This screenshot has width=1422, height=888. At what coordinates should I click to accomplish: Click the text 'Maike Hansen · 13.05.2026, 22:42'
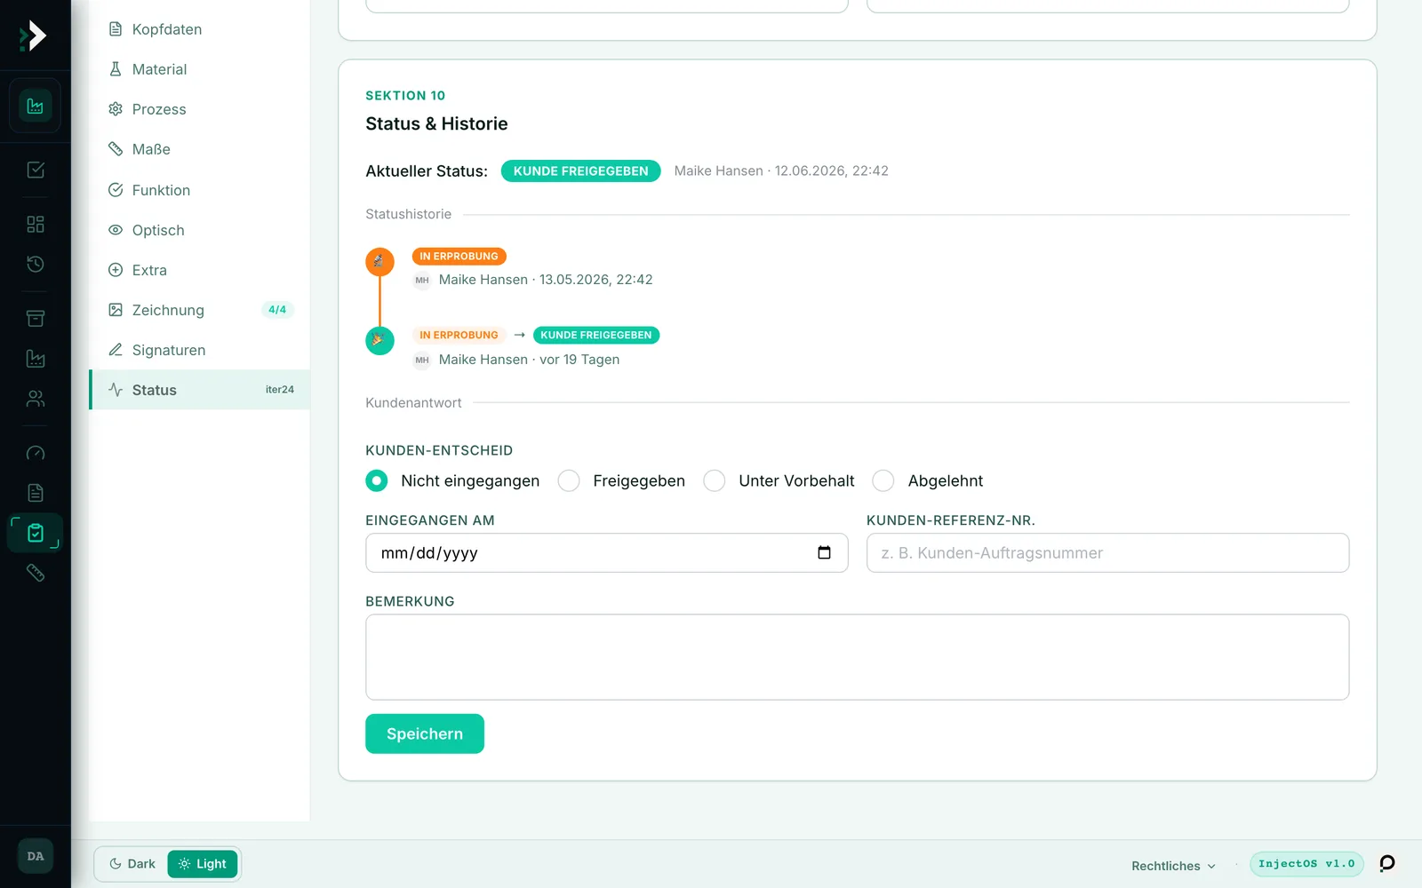click(x=546, y=280)
